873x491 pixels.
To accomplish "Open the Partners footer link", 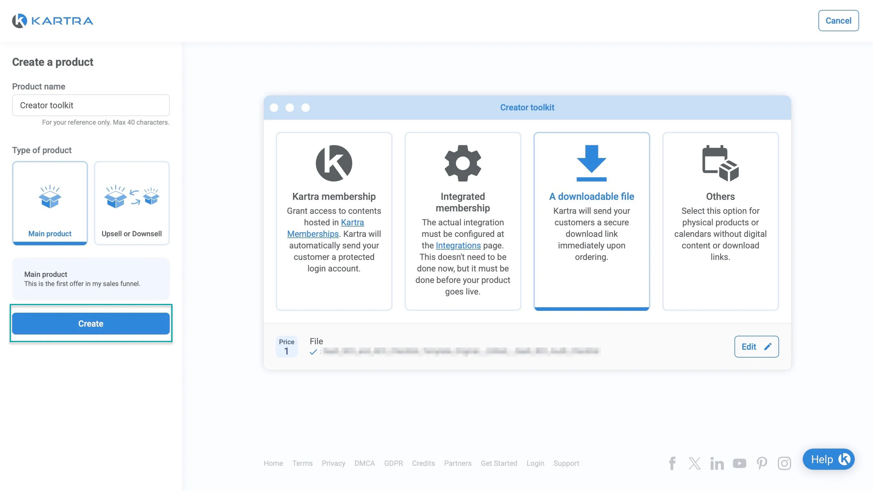I will click(458, 463).
